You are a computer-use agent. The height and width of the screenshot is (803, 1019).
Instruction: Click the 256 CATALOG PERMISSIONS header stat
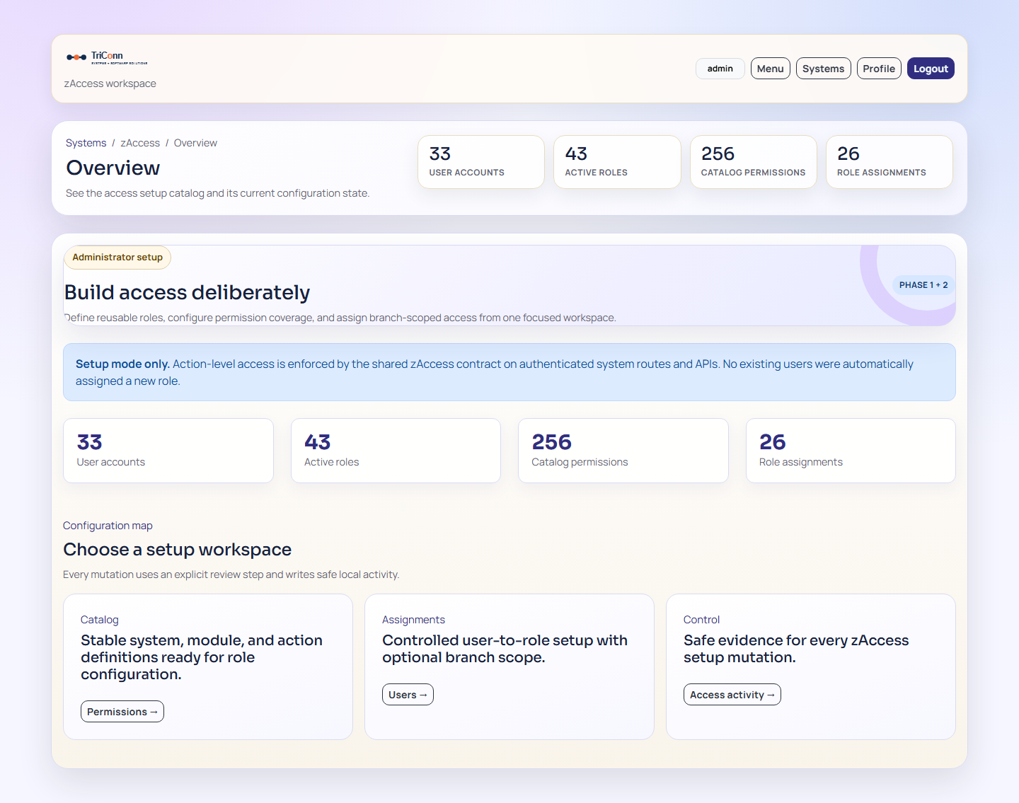pos(753,162)
